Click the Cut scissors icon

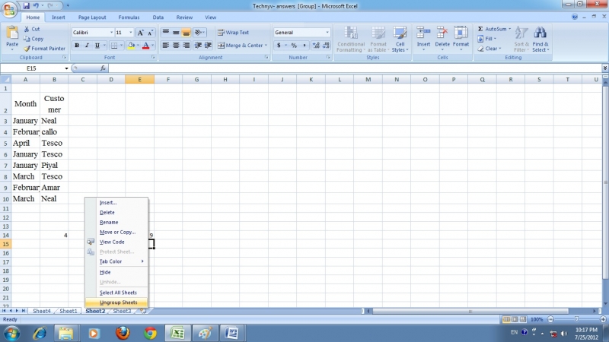pyautogui.click(x=27, y=29)
